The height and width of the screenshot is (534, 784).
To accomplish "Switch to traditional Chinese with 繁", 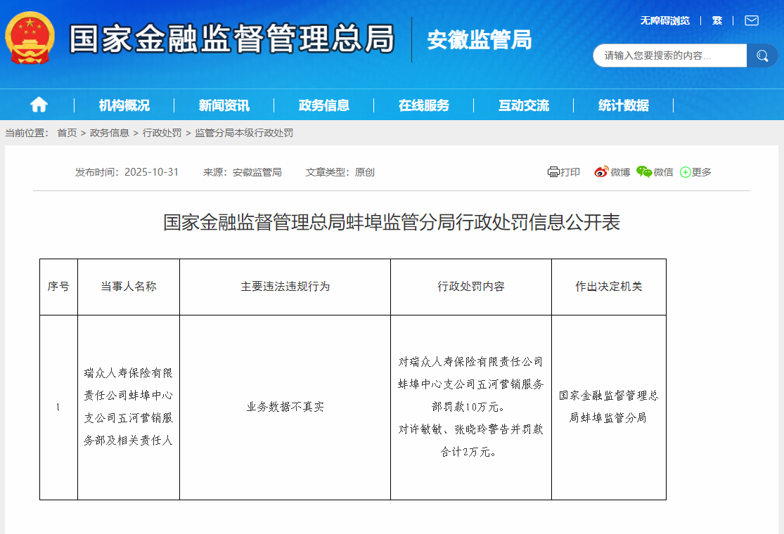I will (717, 20).
